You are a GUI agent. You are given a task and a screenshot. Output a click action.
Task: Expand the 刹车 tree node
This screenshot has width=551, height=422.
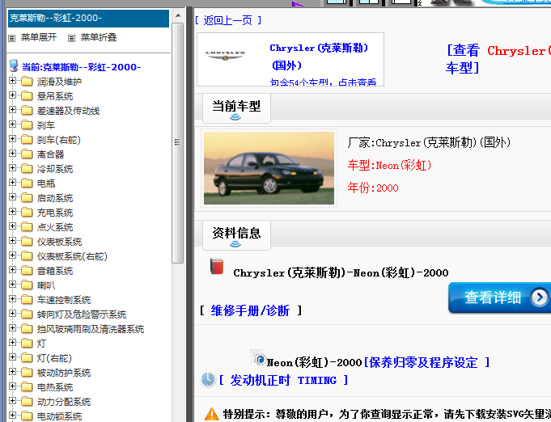[13, 124]
